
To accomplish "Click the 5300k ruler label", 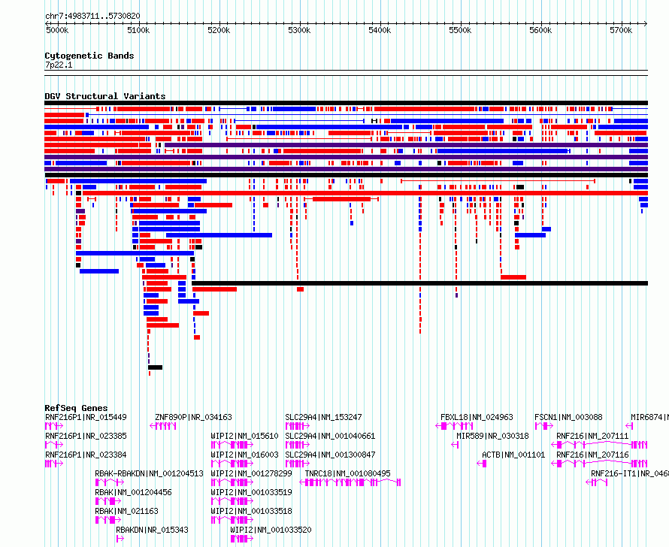I will click(x=299, y=30).
